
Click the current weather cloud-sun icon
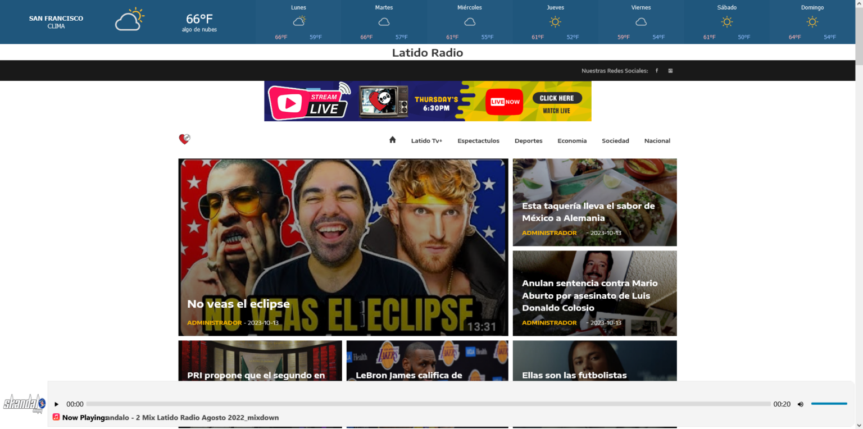coord(130,20)
